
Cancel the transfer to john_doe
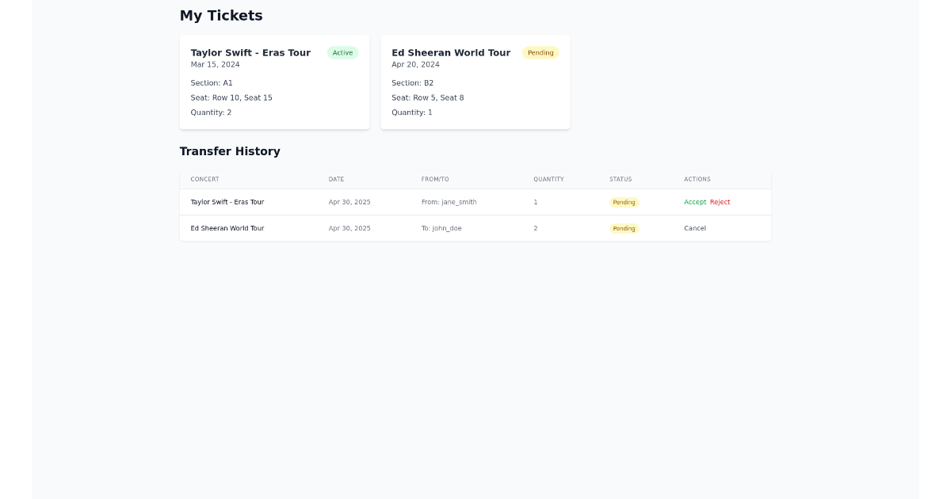click(x=694, y=228)
